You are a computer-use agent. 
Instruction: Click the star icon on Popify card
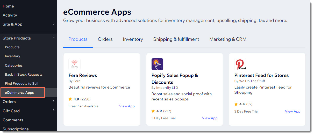coord(153,111)
